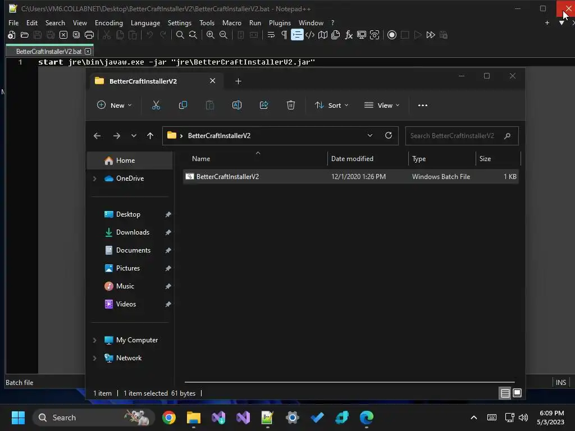Close the BetterCraftInstallerV2.bat tab in Notepad++
The height and width of the screenshot is (431, 575).
coord(88,51)
